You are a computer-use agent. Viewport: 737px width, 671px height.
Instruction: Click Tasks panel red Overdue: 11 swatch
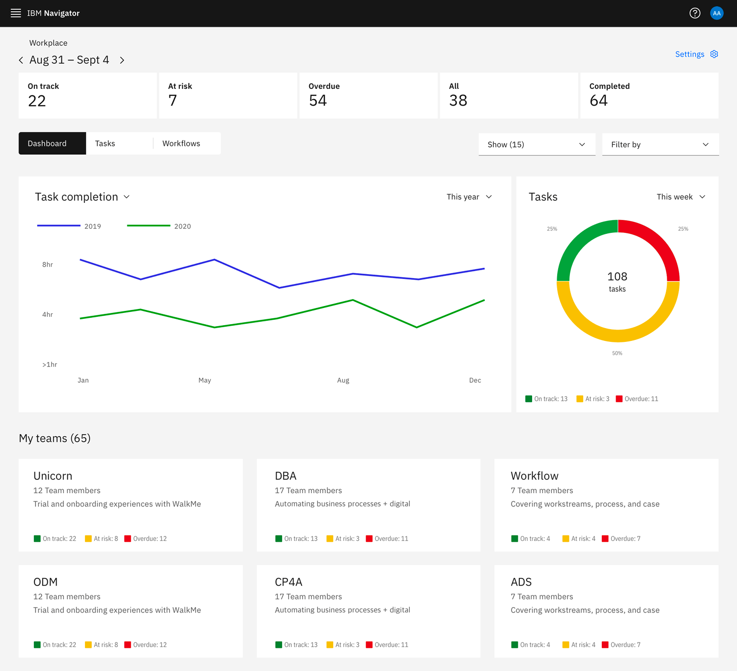619,399
